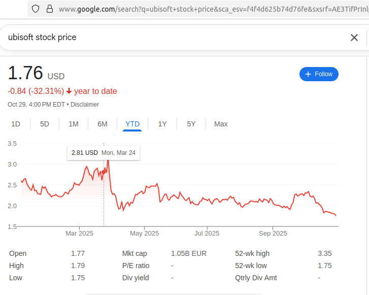
Task: Click the Follow button
Action: click(319, 74)
